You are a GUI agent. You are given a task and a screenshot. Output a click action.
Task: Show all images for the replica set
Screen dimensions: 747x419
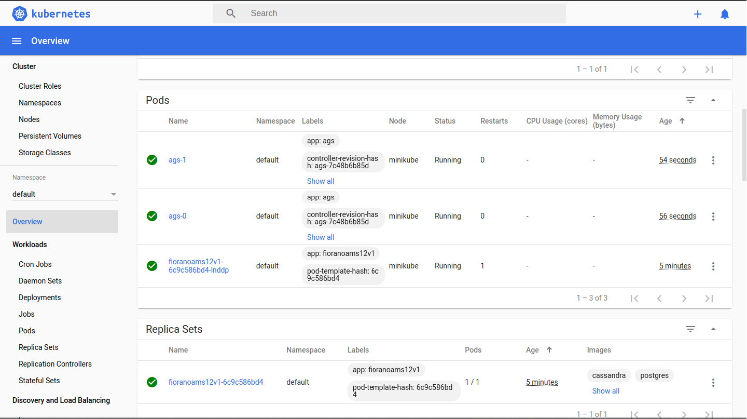(x=605, y=391)
